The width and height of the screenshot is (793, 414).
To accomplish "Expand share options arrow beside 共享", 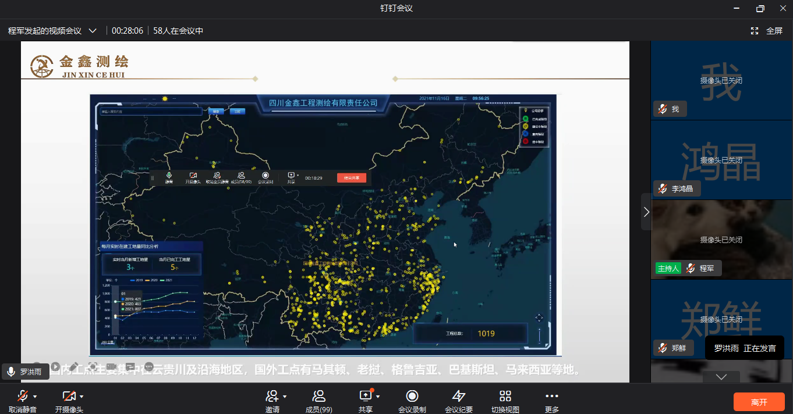I will coord(378,397).
